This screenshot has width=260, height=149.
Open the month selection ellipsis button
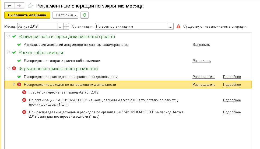tap(61, 27)
